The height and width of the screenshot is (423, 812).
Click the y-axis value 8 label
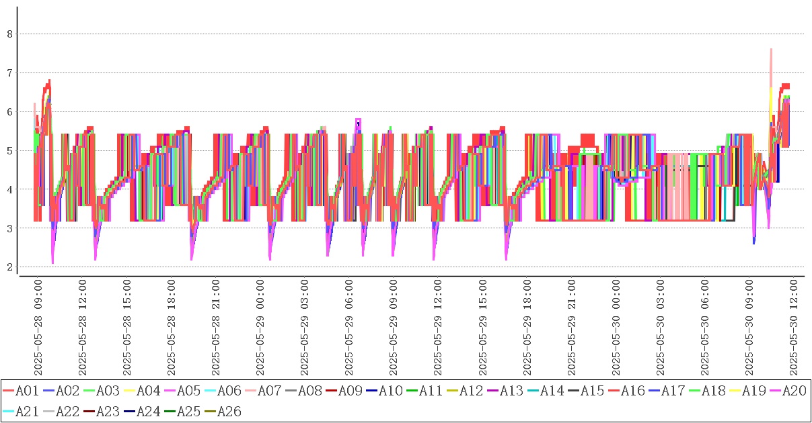(9, 34)
